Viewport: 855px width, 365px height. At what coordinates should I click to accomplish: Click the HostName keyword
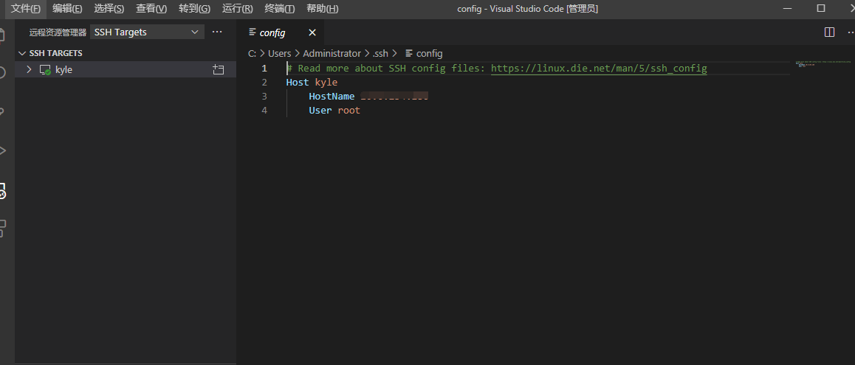click(332, 97)
